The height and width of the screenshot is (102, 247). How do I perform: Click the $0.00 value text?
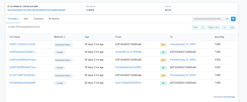click(168, 10)
